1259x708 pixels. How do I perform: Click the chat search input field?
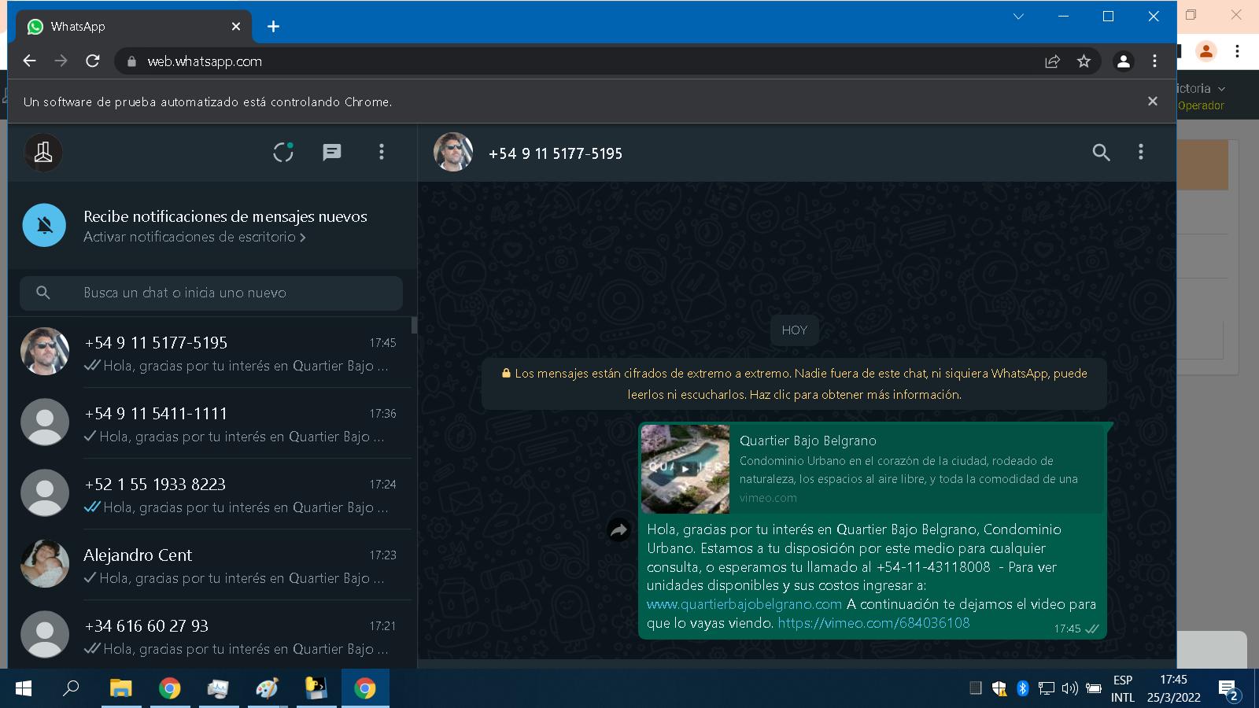click(x=211, y=293)
